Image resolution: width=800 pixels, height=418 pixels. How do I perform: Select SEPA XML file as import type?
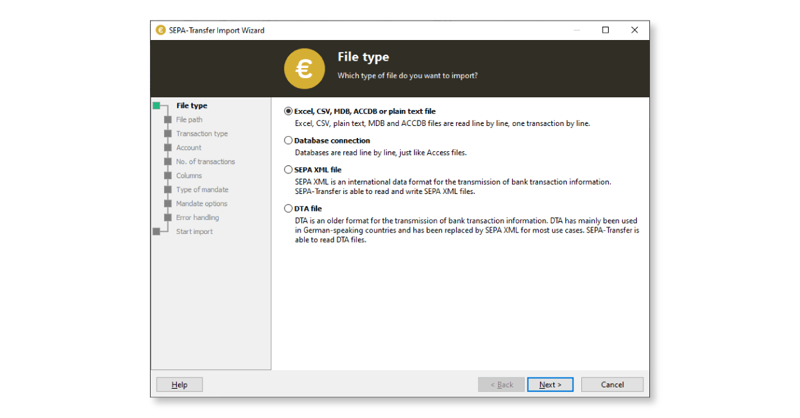289,170
